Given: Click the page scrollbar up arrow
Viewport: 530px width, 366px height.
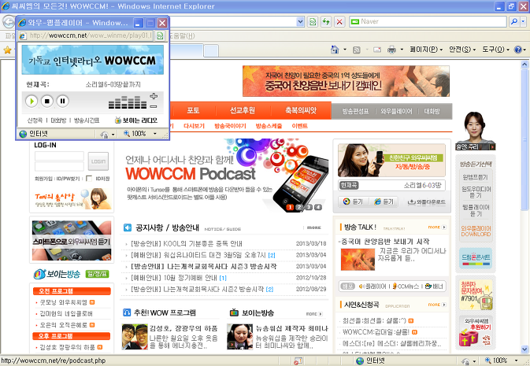Looking at the screenshot, I should point(524,64).
